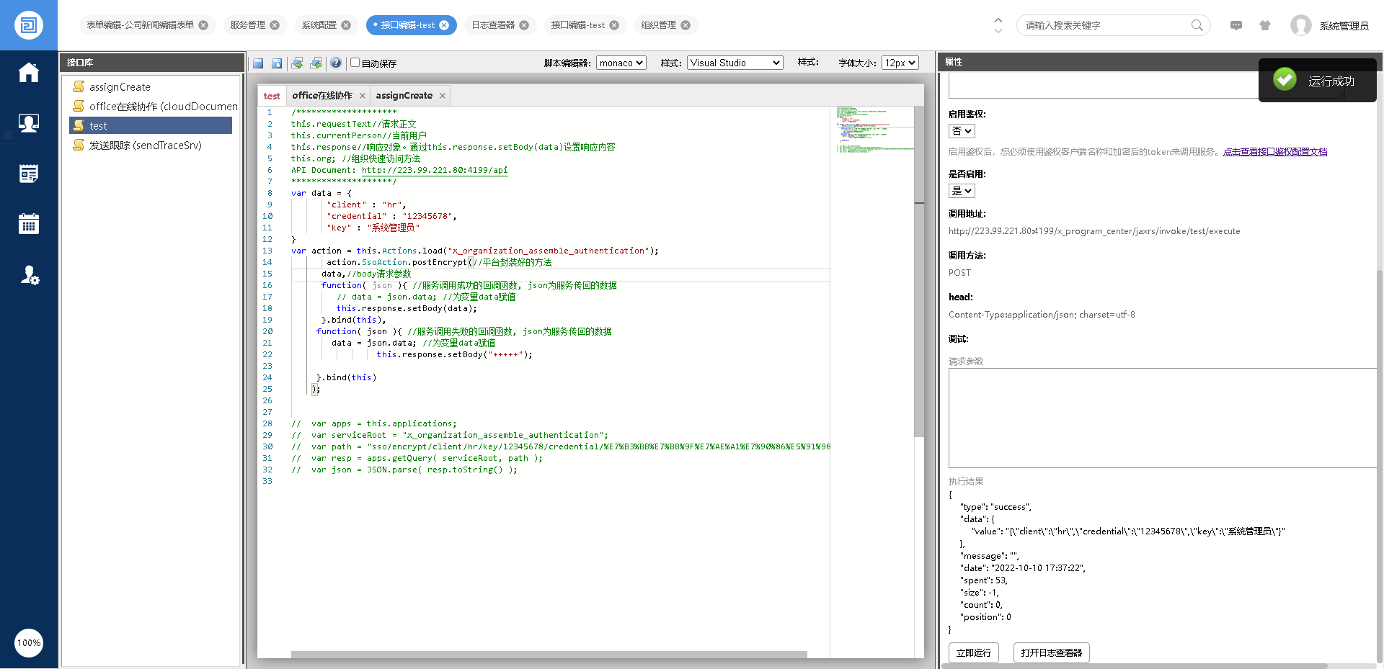Click the 立即运行 button
Viewport: 1384px width, 669px height.
(x=973, y=652)
